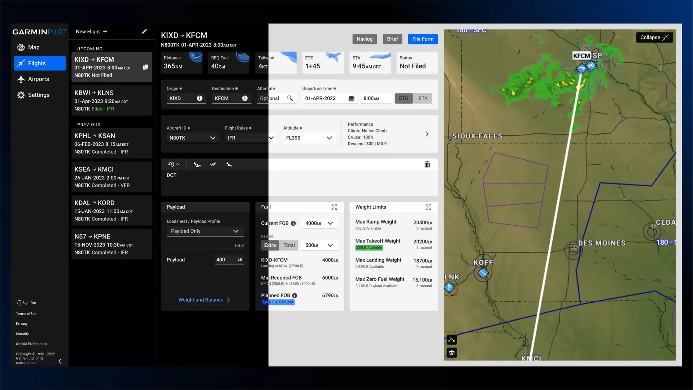Click the File Form button

pos(423,39)
